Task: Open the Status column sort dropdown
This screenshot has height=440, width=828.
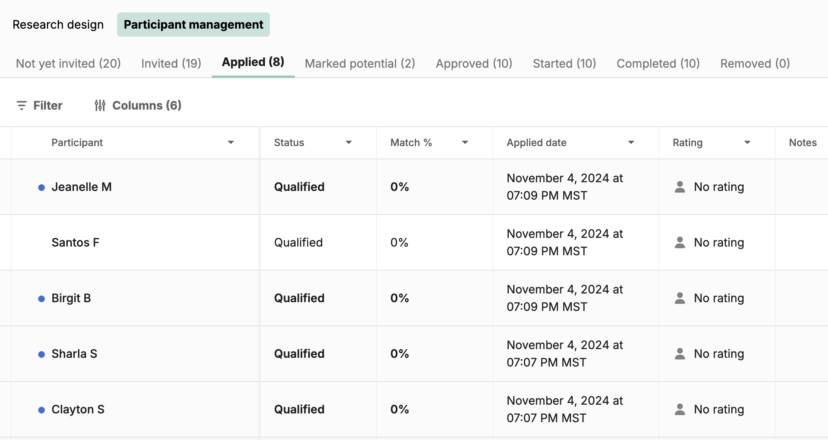Action: click(349, 142)
